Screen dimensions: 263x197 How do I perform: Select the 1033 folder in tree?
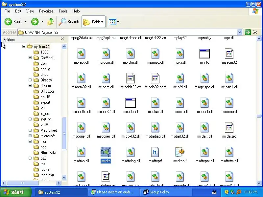click(44, 52)
